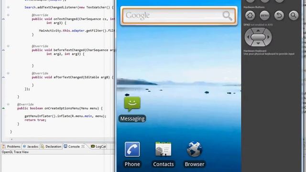
Task: Click the editor horizontal scrollbar
Action: pyautogui.click(x=63, y=139)
